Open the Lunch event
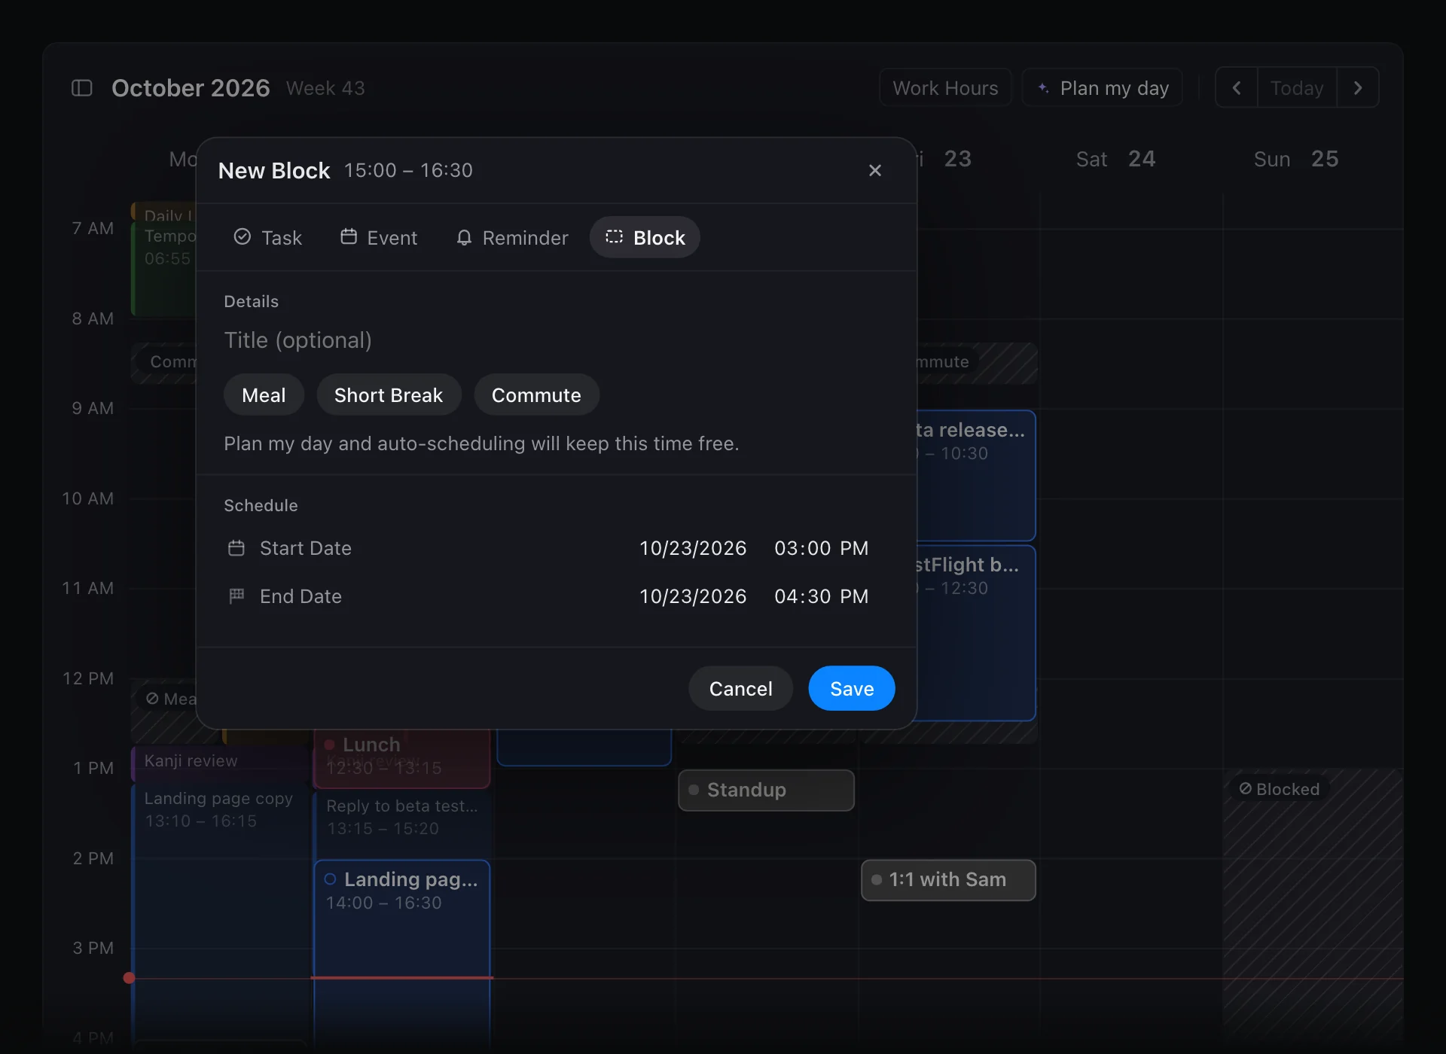The width and height of the screenshot is (1446, 1054). [402, 757]
